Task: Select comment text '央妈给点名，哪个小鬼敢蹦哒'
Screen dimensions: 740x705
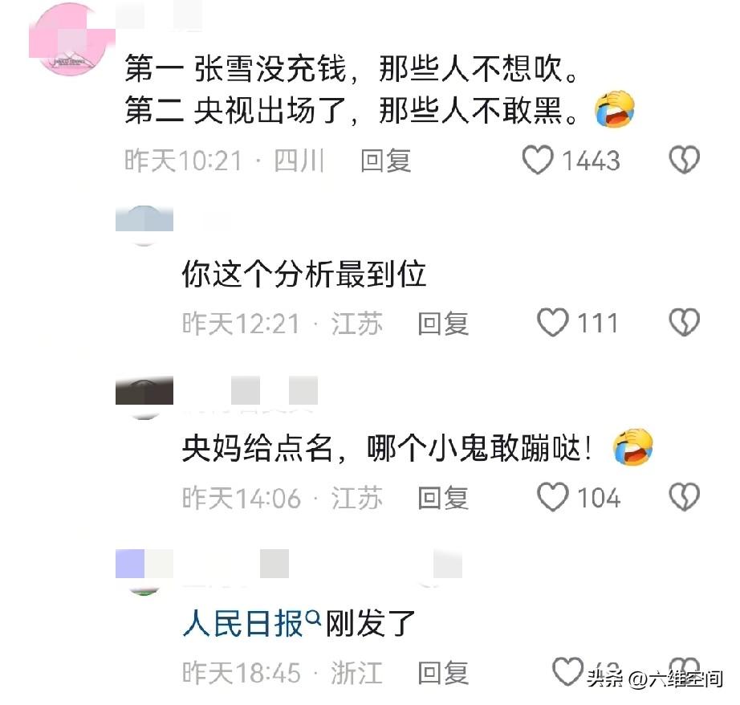Action: click(x=386, y=447)
